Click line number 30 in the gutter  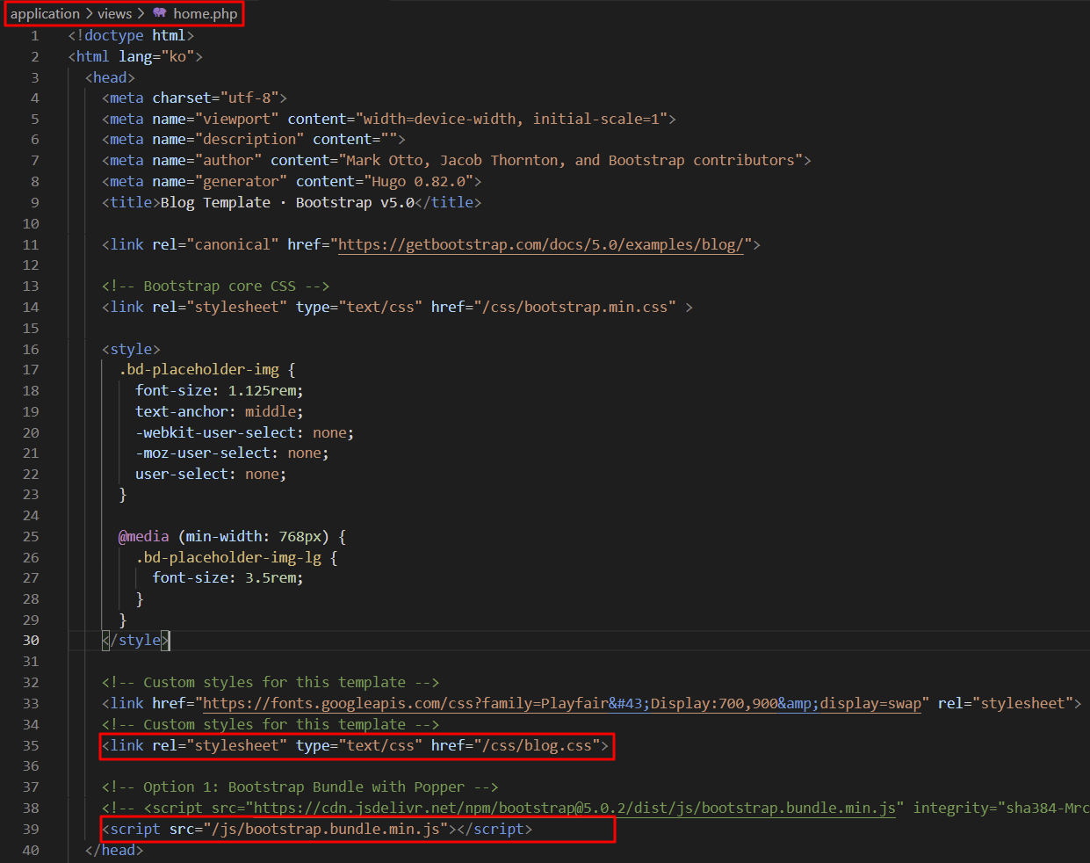pyautogui.click(x=31, y=641)
